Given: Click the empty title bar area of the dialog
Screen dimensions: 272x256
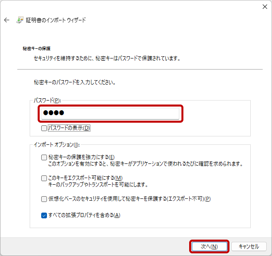Looking at the screenshot, I should [x=133, y=7].
